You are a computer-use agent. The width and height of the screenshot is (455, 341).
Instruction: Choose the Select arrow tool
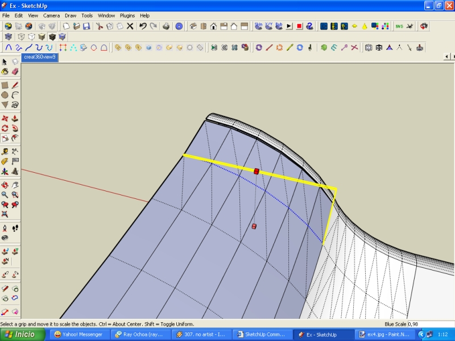click(5, 61)
